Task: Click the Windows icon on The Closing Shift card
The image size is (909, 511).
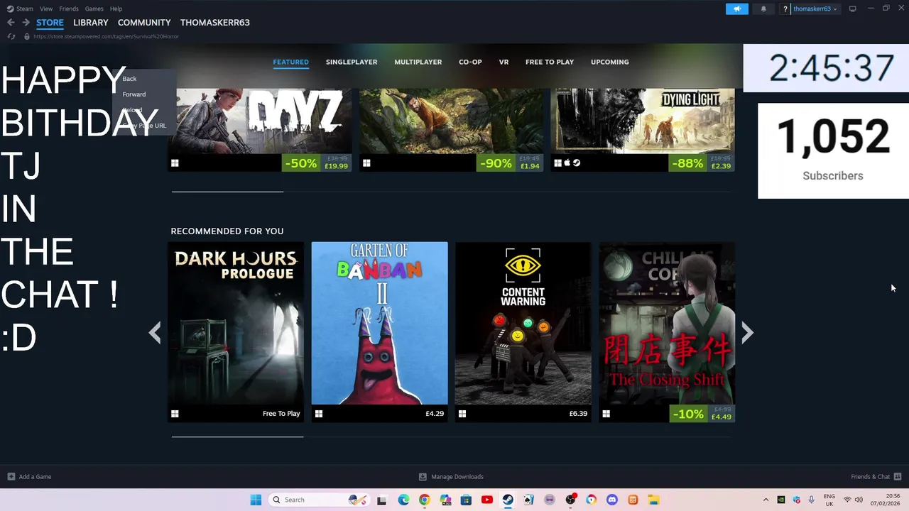Action: (x=606, y=414)
